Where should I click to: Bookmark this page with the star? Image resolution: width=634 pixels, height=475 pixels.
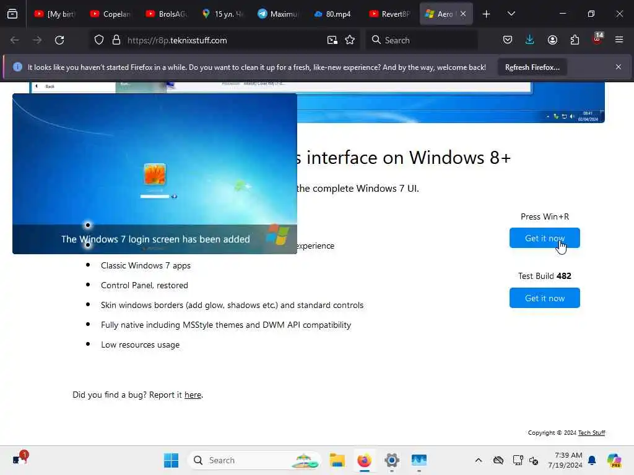coord(350,40)
